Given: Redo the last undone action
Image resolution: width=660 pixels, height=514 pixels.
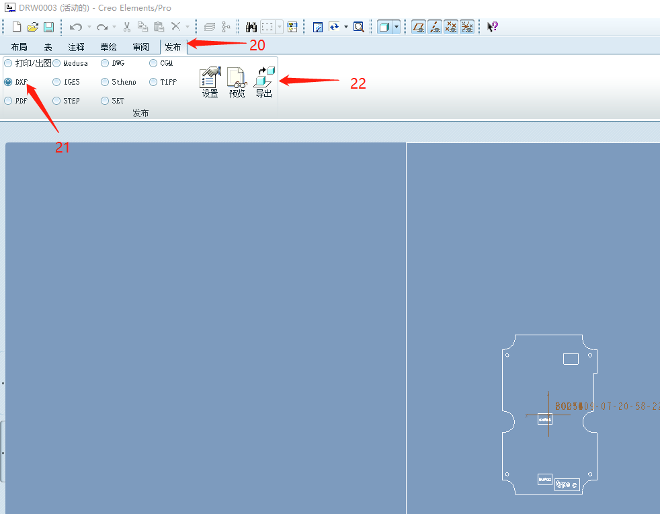Looking at the screenshot, I should (x=102, y=27).
